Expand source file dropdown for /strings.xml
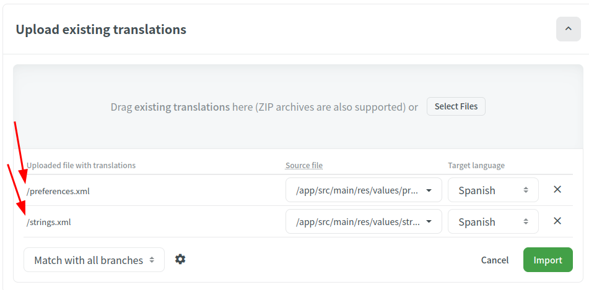 (364, 221)
